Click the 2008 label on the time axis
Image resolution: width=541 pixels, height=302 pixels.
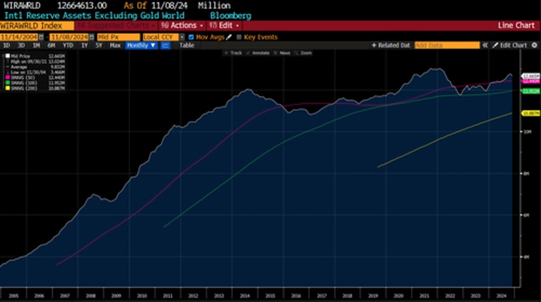91,296
